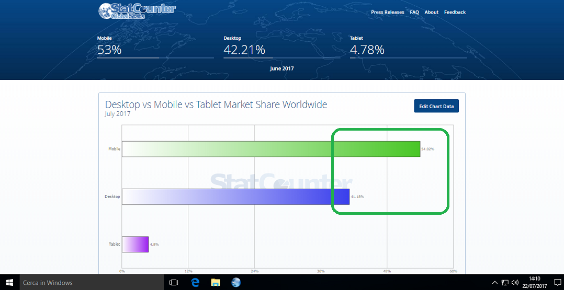Open Task View in taskbar
The width and height of the screenshot is (564, 290).
click(x=174, y=283)
